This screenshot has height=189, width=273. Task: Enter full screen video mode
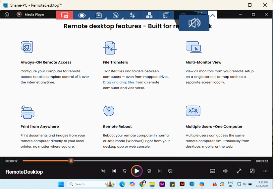tap(239, 171)
